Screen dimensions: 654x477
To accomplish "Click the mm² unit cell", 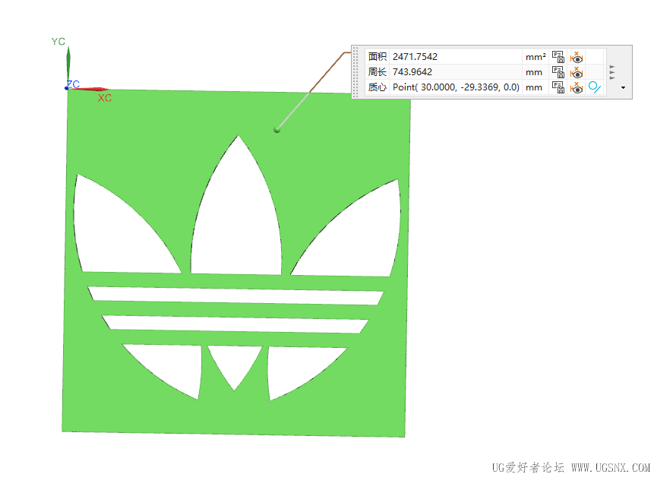I will tap(536, 57).
